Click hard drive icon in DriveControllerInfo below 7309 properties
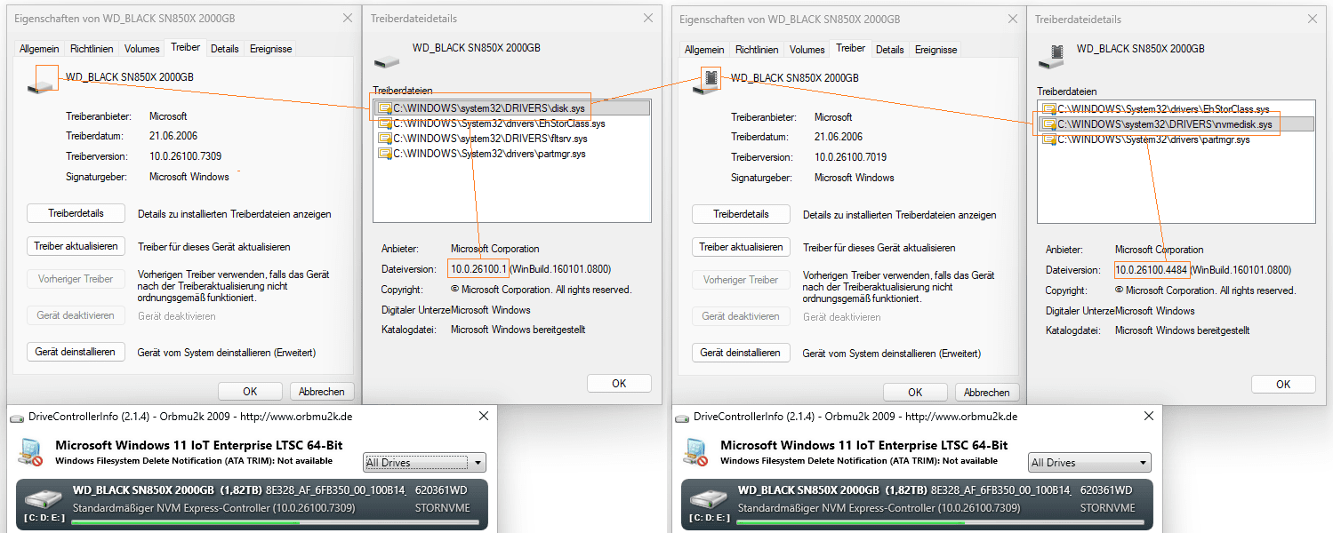1333x533 pixels. [43, 498]
